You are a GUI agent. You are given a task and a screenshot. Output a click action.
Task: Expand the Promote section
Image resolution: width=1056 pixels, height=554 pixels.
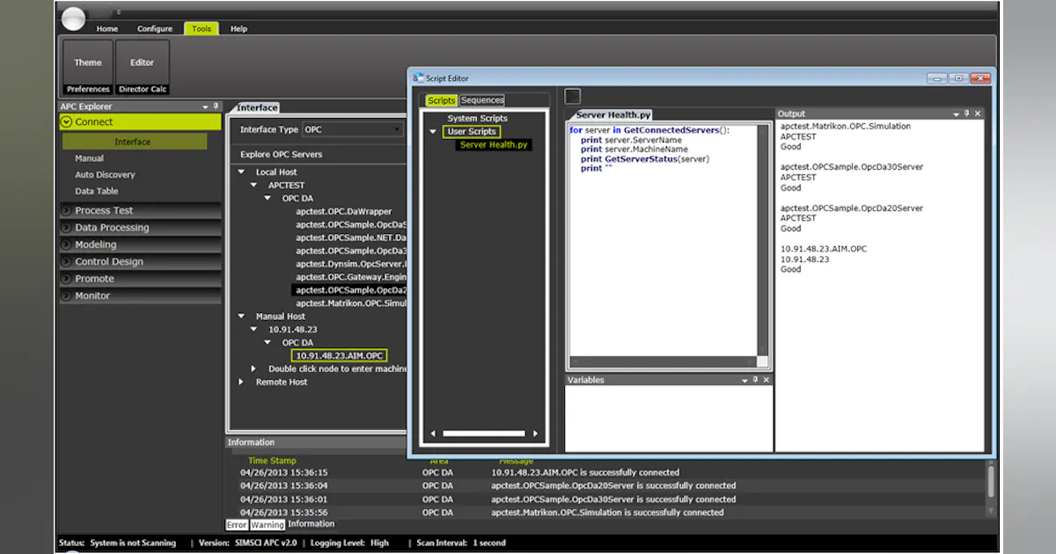pyautogui.click(x=140, y=279)
